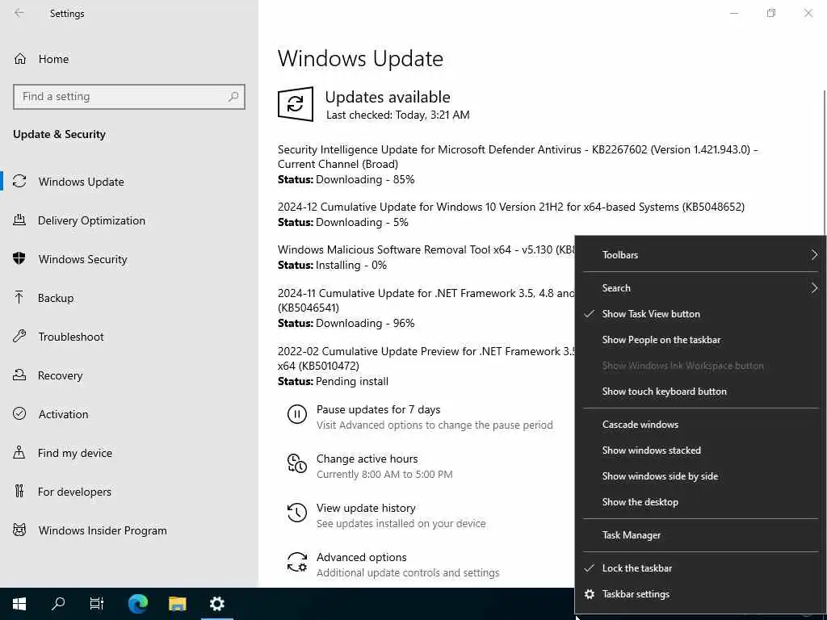This screenshot has height=620, width=827.
Task: Open Delivery Optimization via its sidebar icon
Action: (19, 220)
